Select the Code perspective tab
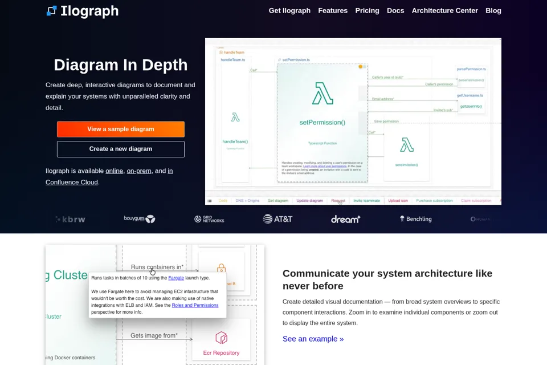Viewport: 547px width, 365px height. tap(223, 201)
